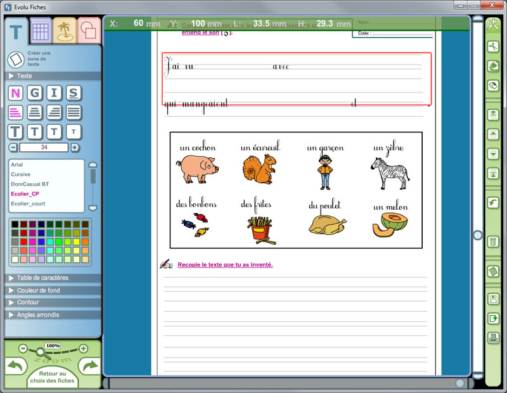The image size is (507, 393).
Task: Expand the Table de caractères section
Action: tap(42, 278)
